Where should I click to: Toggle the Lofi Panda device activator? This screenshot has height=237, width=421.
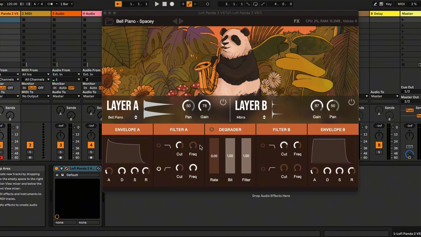coord(56,169)
